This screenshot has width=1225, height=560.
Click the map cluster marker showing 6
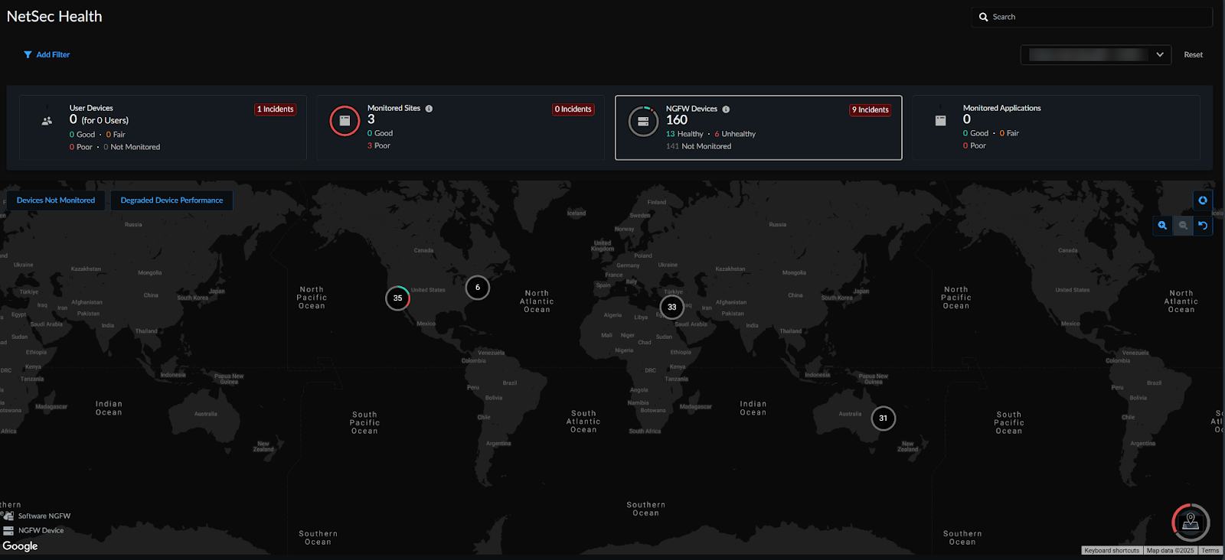(x=478, y=288)
